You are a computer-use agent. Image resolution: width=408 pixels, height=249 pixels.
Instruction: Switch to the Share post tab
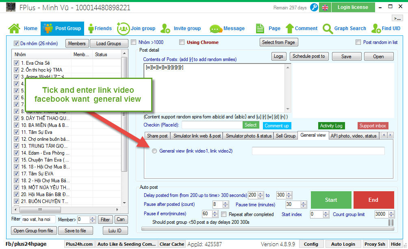point(157,136)
